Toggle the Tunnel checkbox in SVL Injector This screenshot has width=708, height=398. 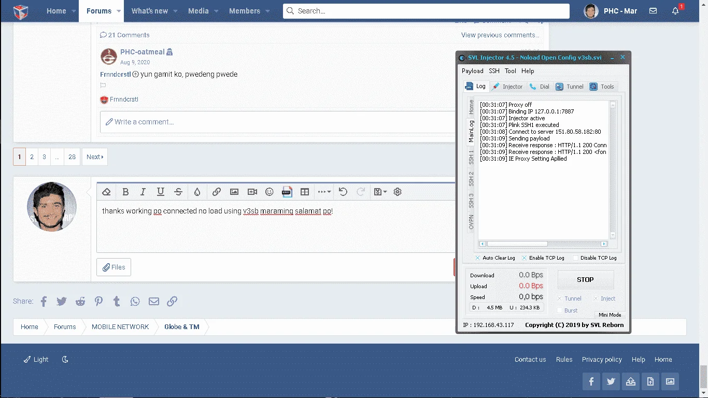[559, 298]
